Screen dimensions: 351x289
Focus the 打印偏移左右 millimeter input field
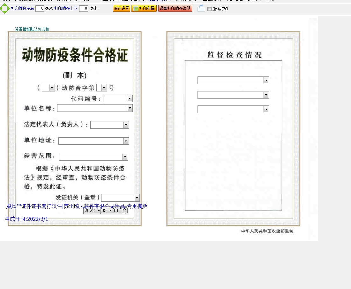[x=40, y=9]
